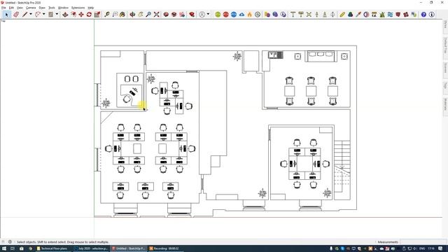
Task: Click the sofa in the lounge room
Action: (321, 56)
